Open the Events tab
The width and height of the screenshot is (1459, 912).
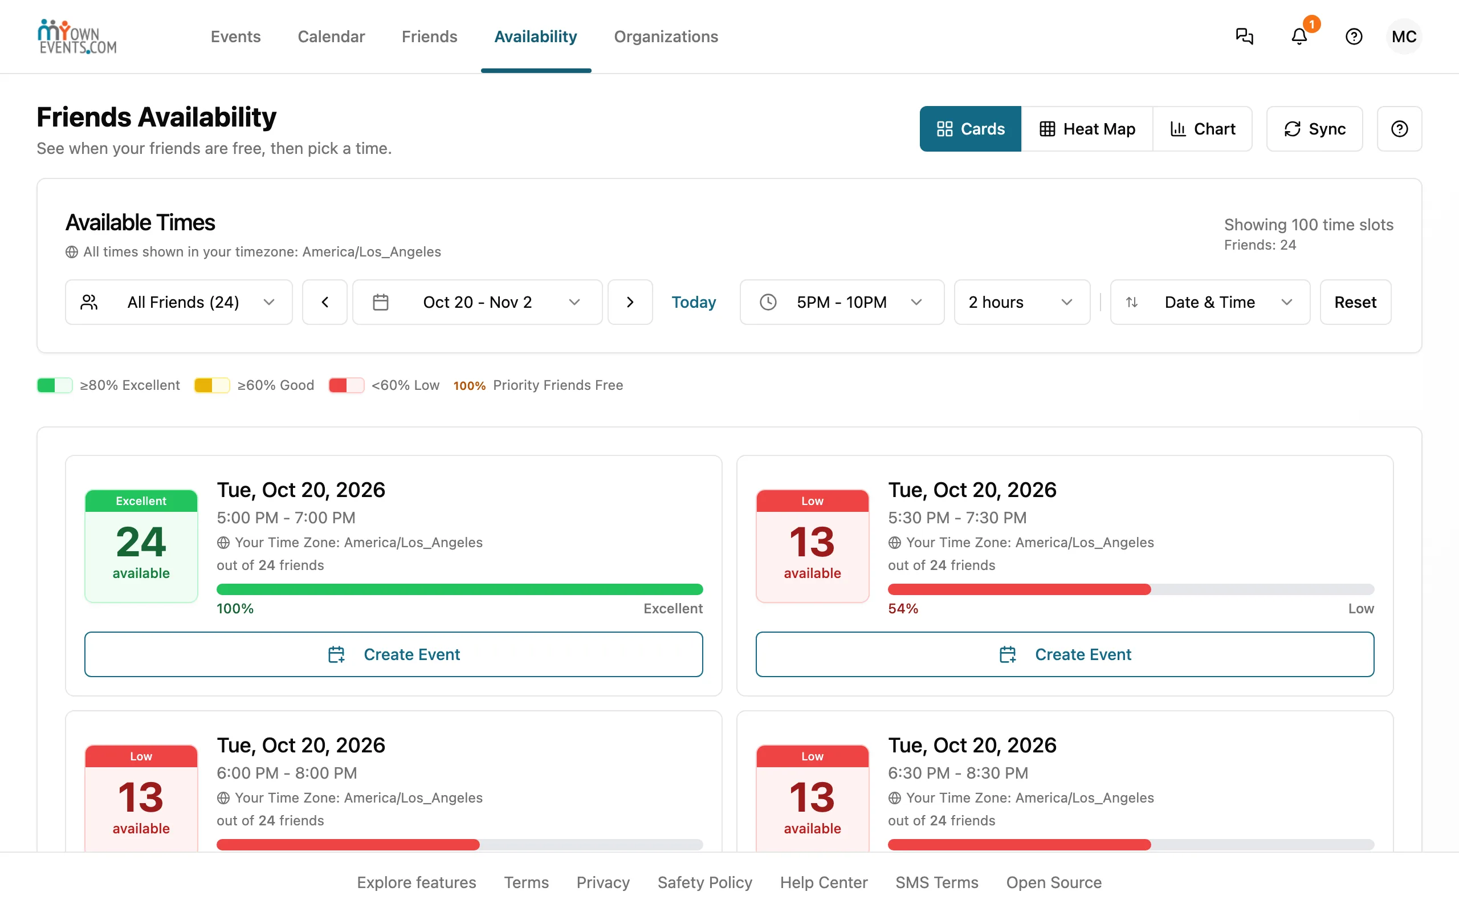(235, 37)
